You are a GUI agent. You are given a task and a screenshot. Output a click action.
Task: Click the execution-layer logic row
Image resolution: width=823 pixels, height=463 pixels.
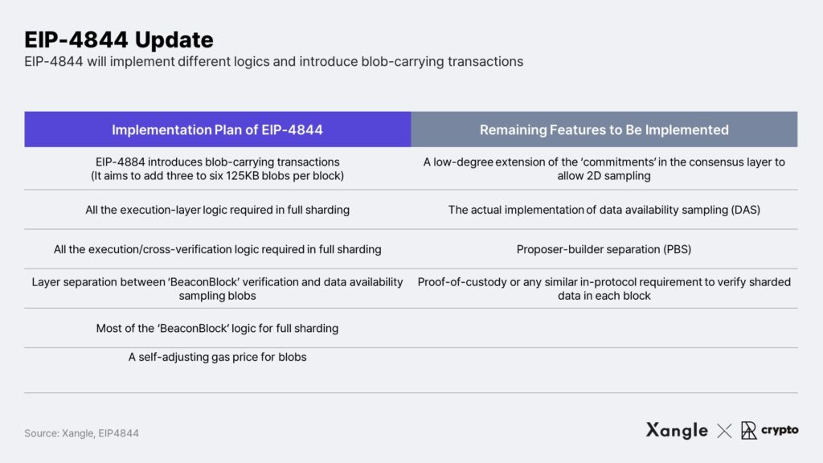point(217,210)
